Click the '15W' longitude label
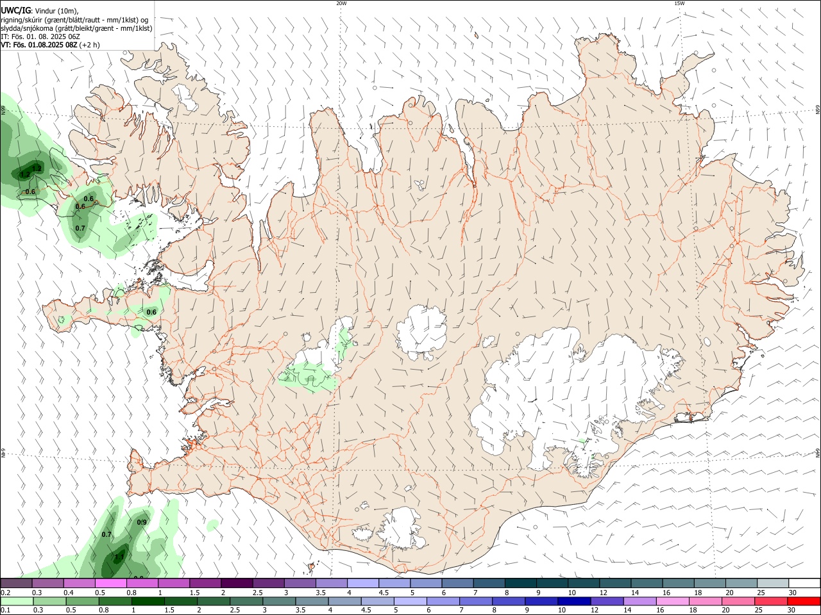 679,3
